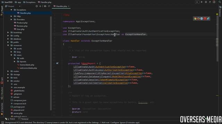Select User.php in project tree
The image size is (222, 124).
click(20, 29)
